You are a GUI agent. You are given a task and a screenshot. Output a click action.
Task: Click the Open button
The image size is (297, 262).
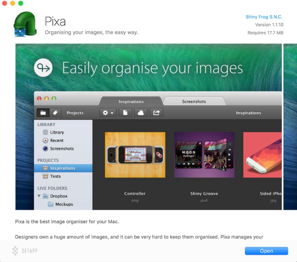tap(266, 251)
